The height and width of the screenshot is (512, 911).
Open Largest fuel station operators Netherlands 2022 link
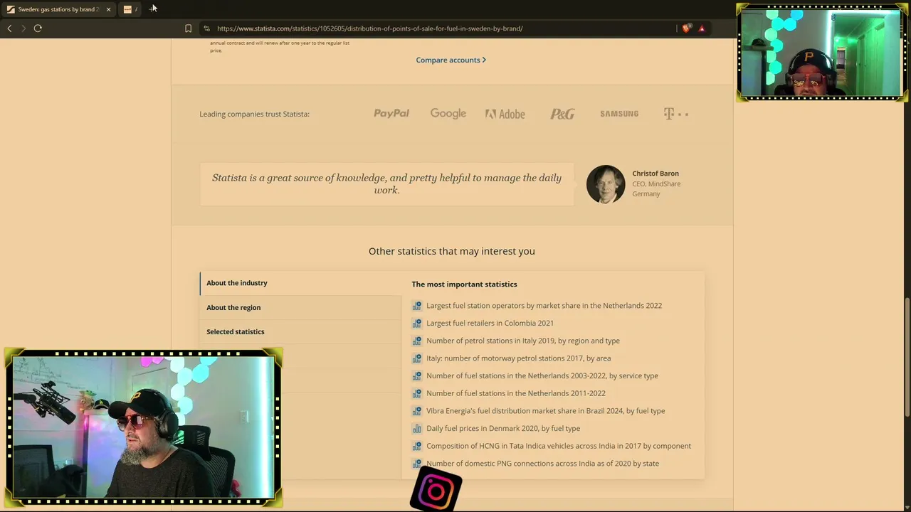(544, 306)
